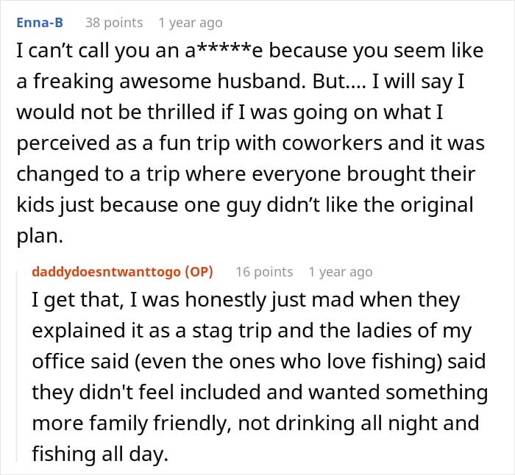Open timestamp permalink on Enna-B's comment
The image size is (515, 475).
coord(190,23)
